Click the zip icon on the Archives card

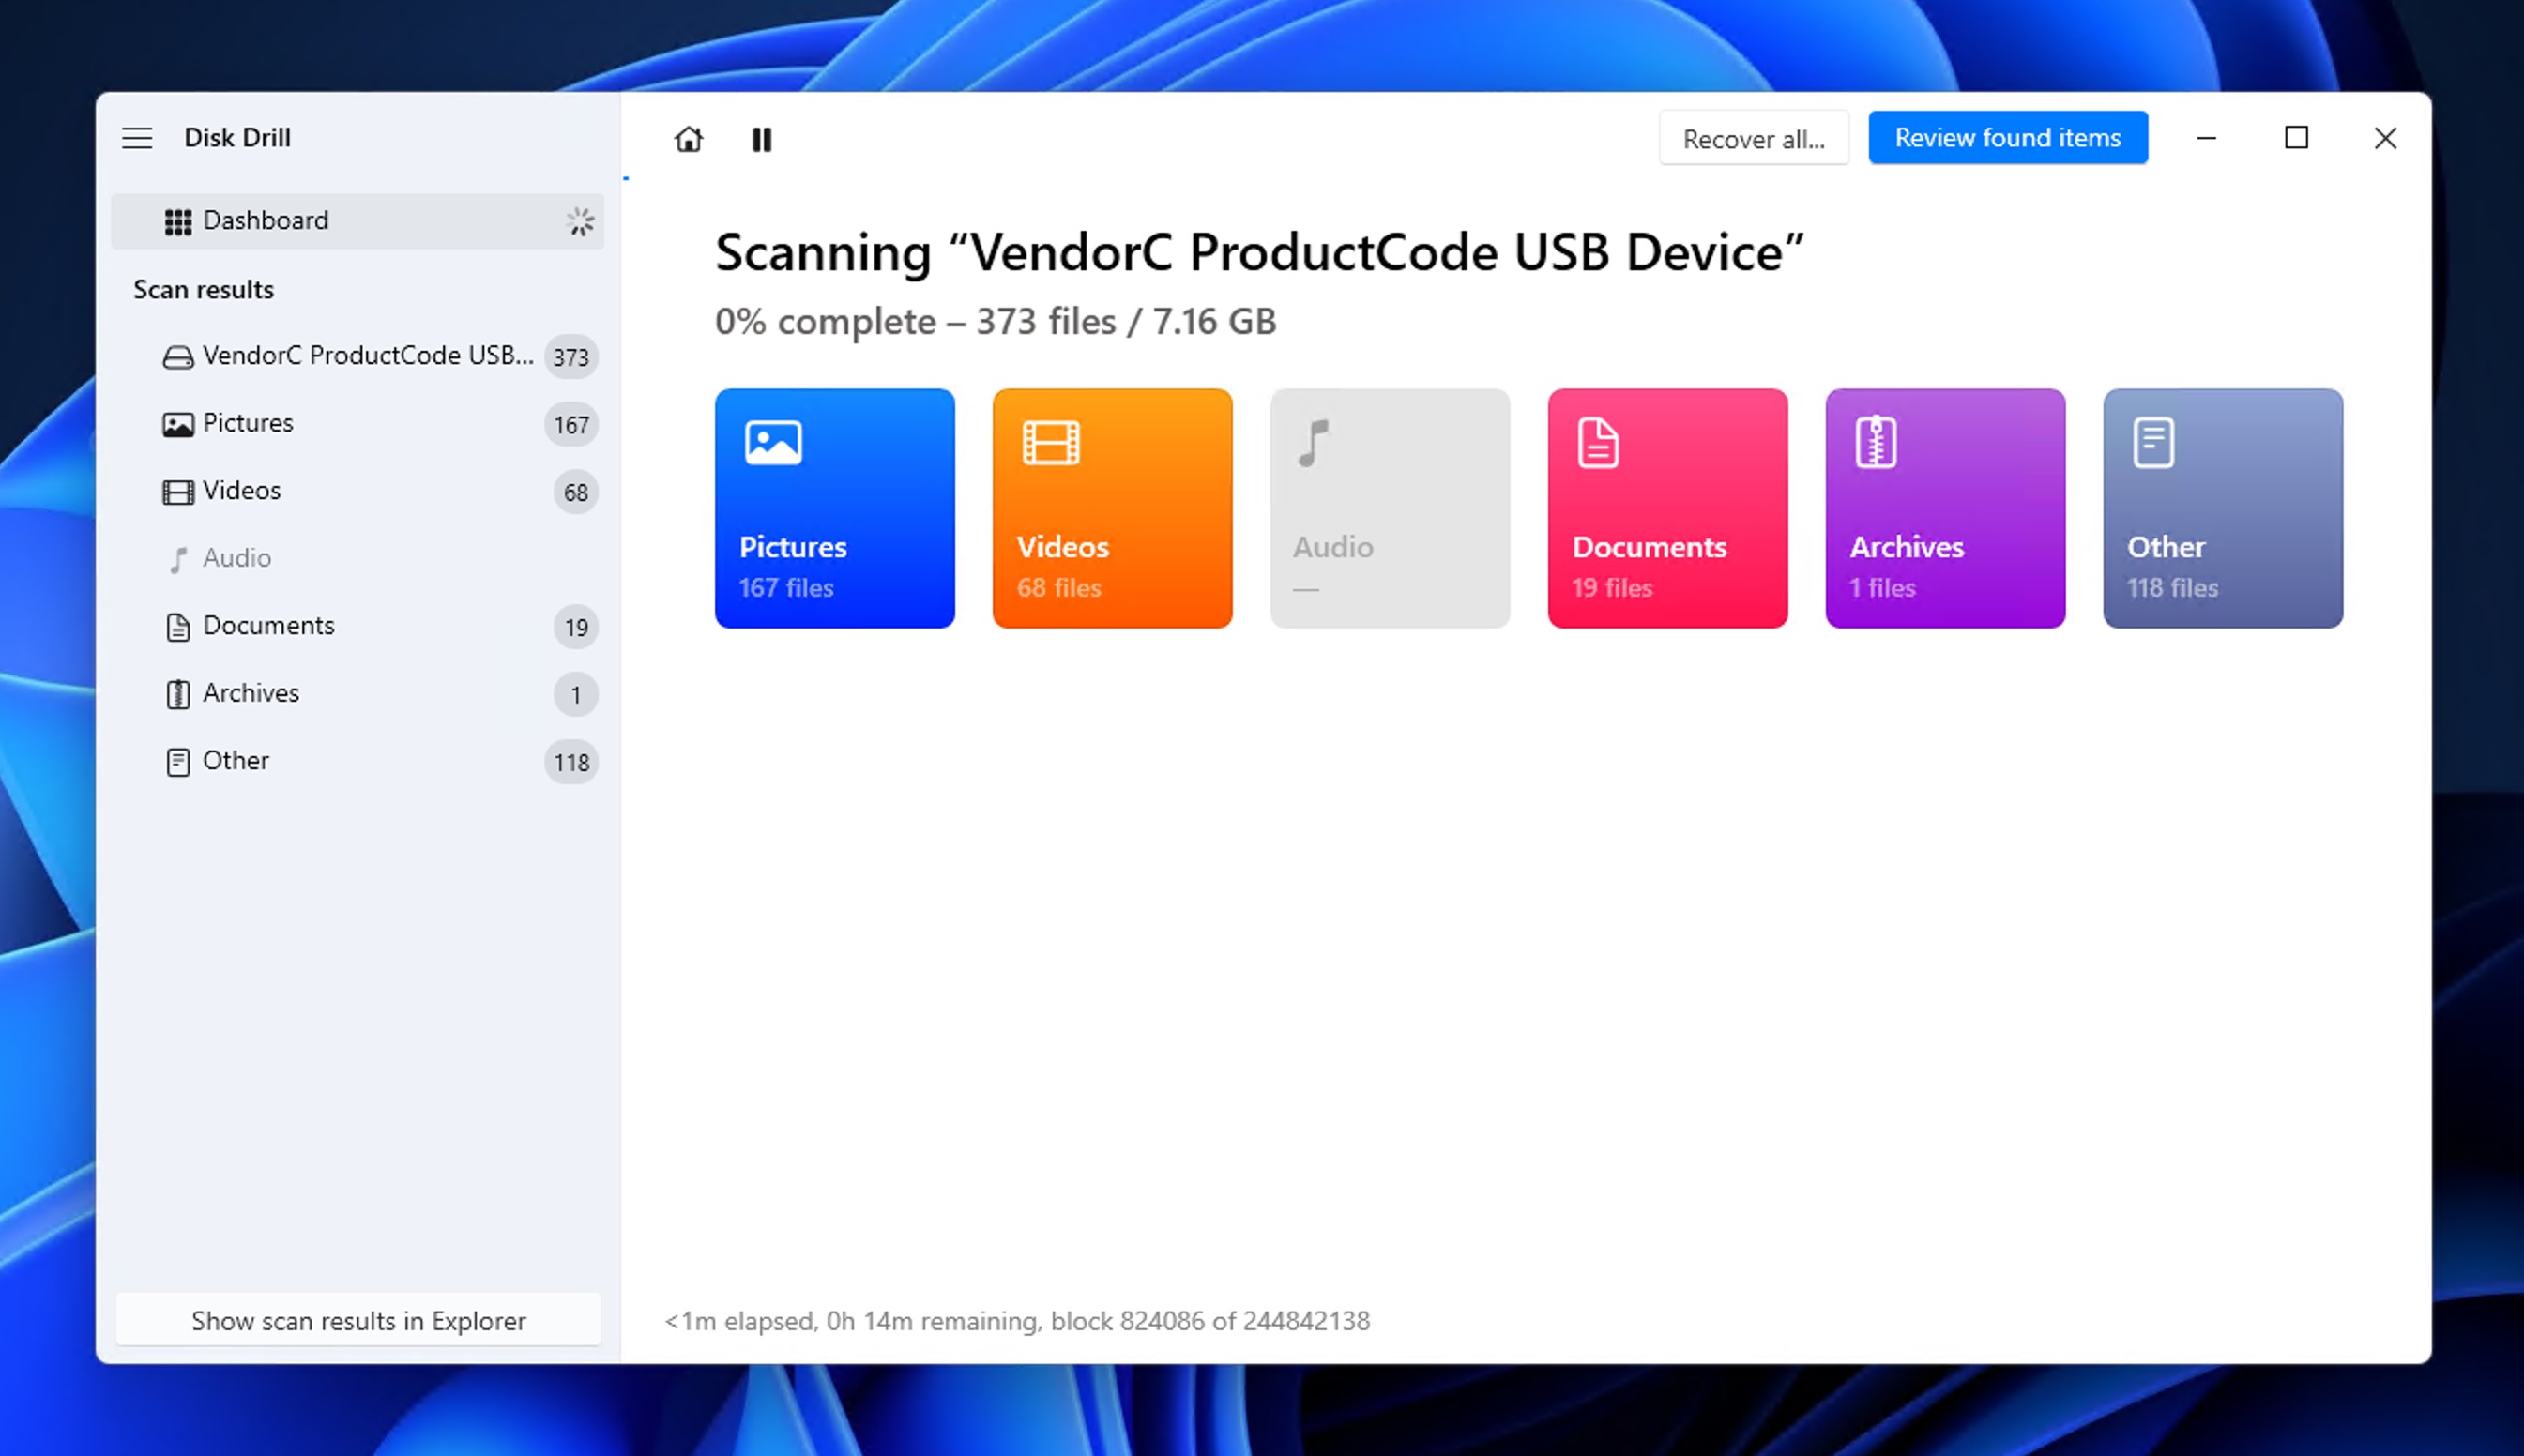1874,445
